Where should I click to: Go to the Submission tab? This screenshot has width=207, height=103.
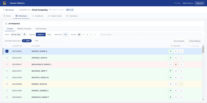click(72, 16)
